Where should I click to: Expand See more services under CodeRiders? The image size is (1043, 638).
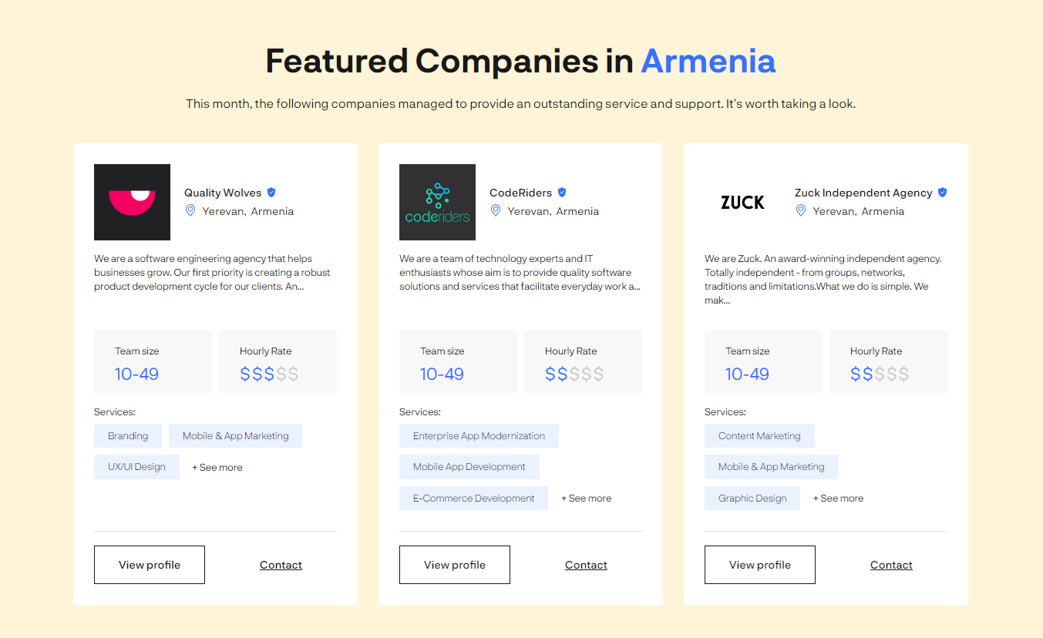point(586,498)
